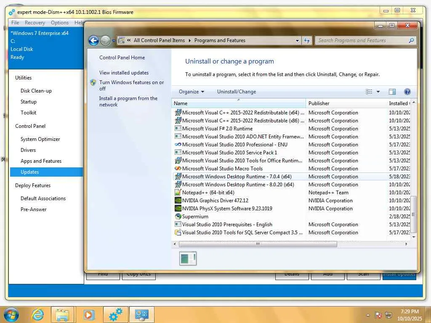Switch to Control Panel taskbar icon
The image size is (431, 323).
(x=141, y=315)
